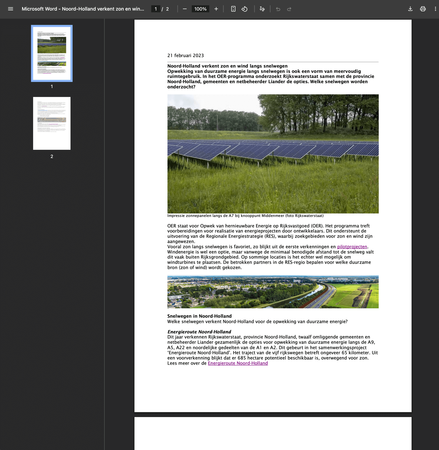The width and height of the screenshot is (439, 450).
Task: Click the undo arrow icon
Action: coord(278,9)
